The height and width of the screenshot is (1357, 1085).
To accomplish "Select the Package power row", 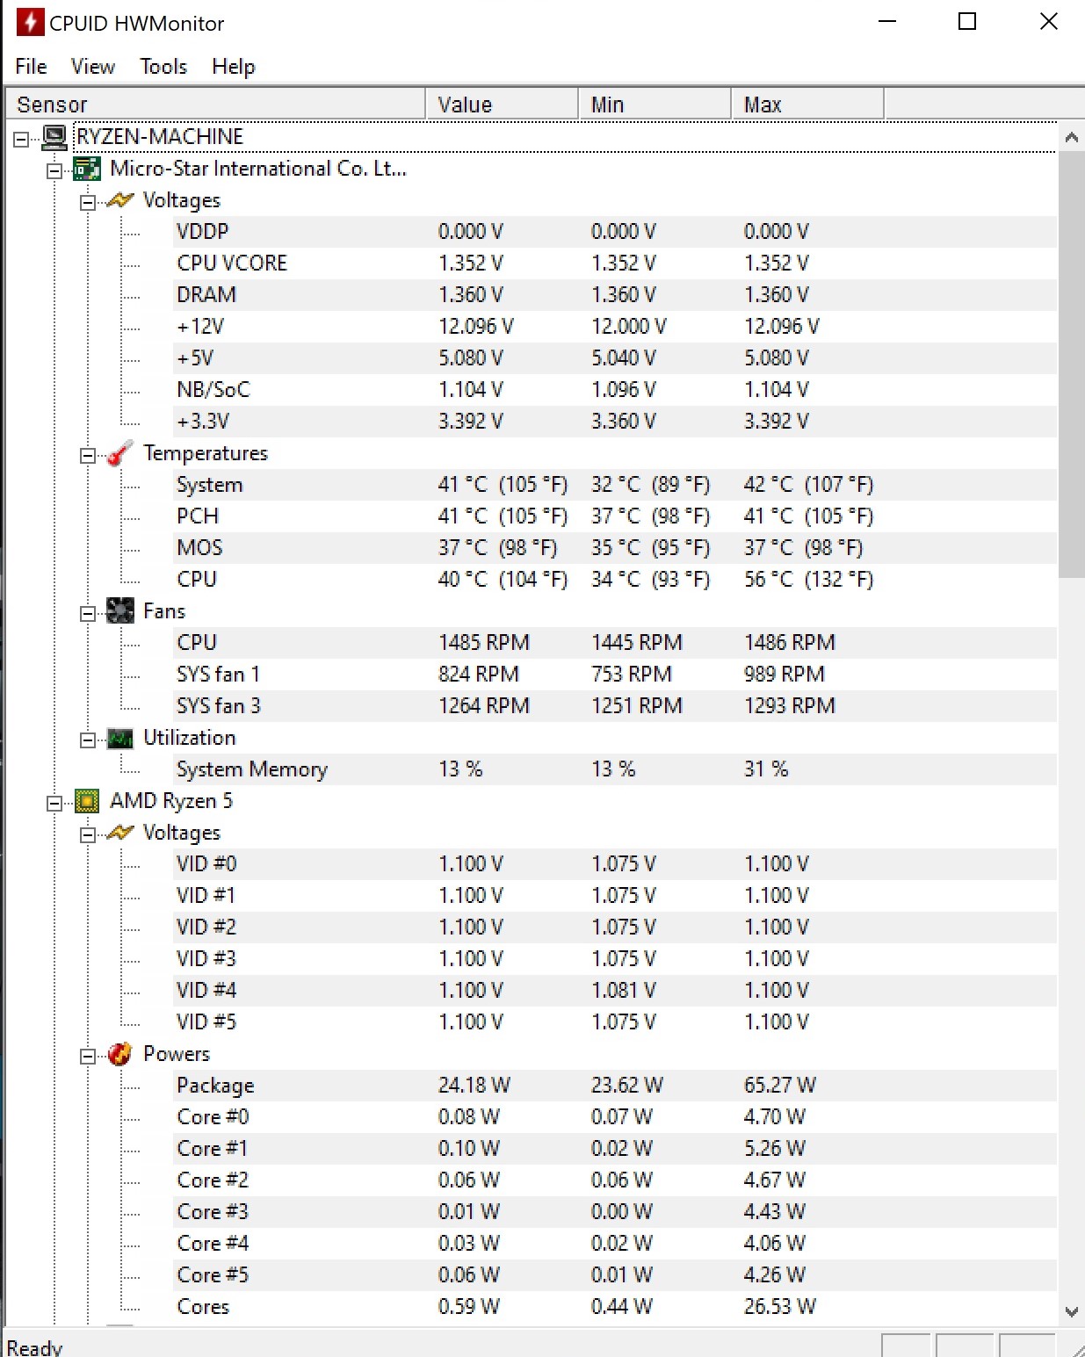I will point(615,1086).
